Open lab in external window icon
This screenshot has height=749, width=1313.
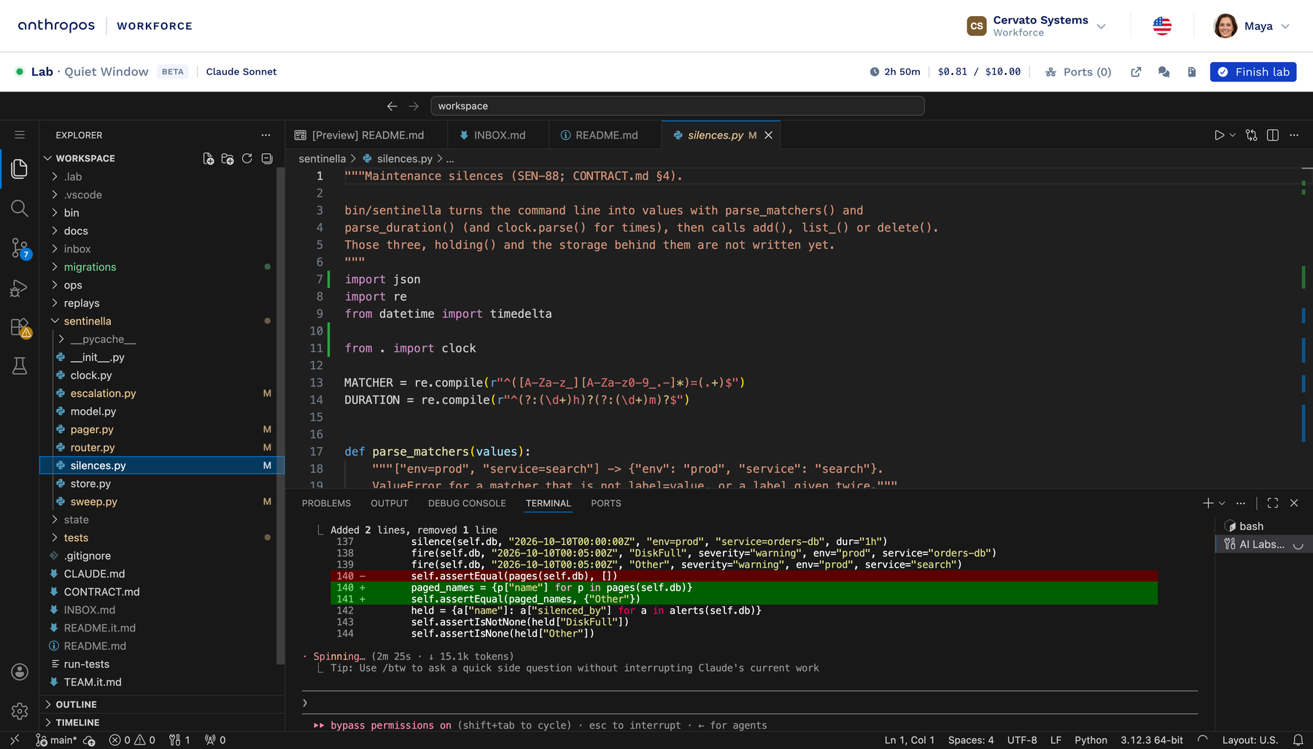(x=1136, y=71)
